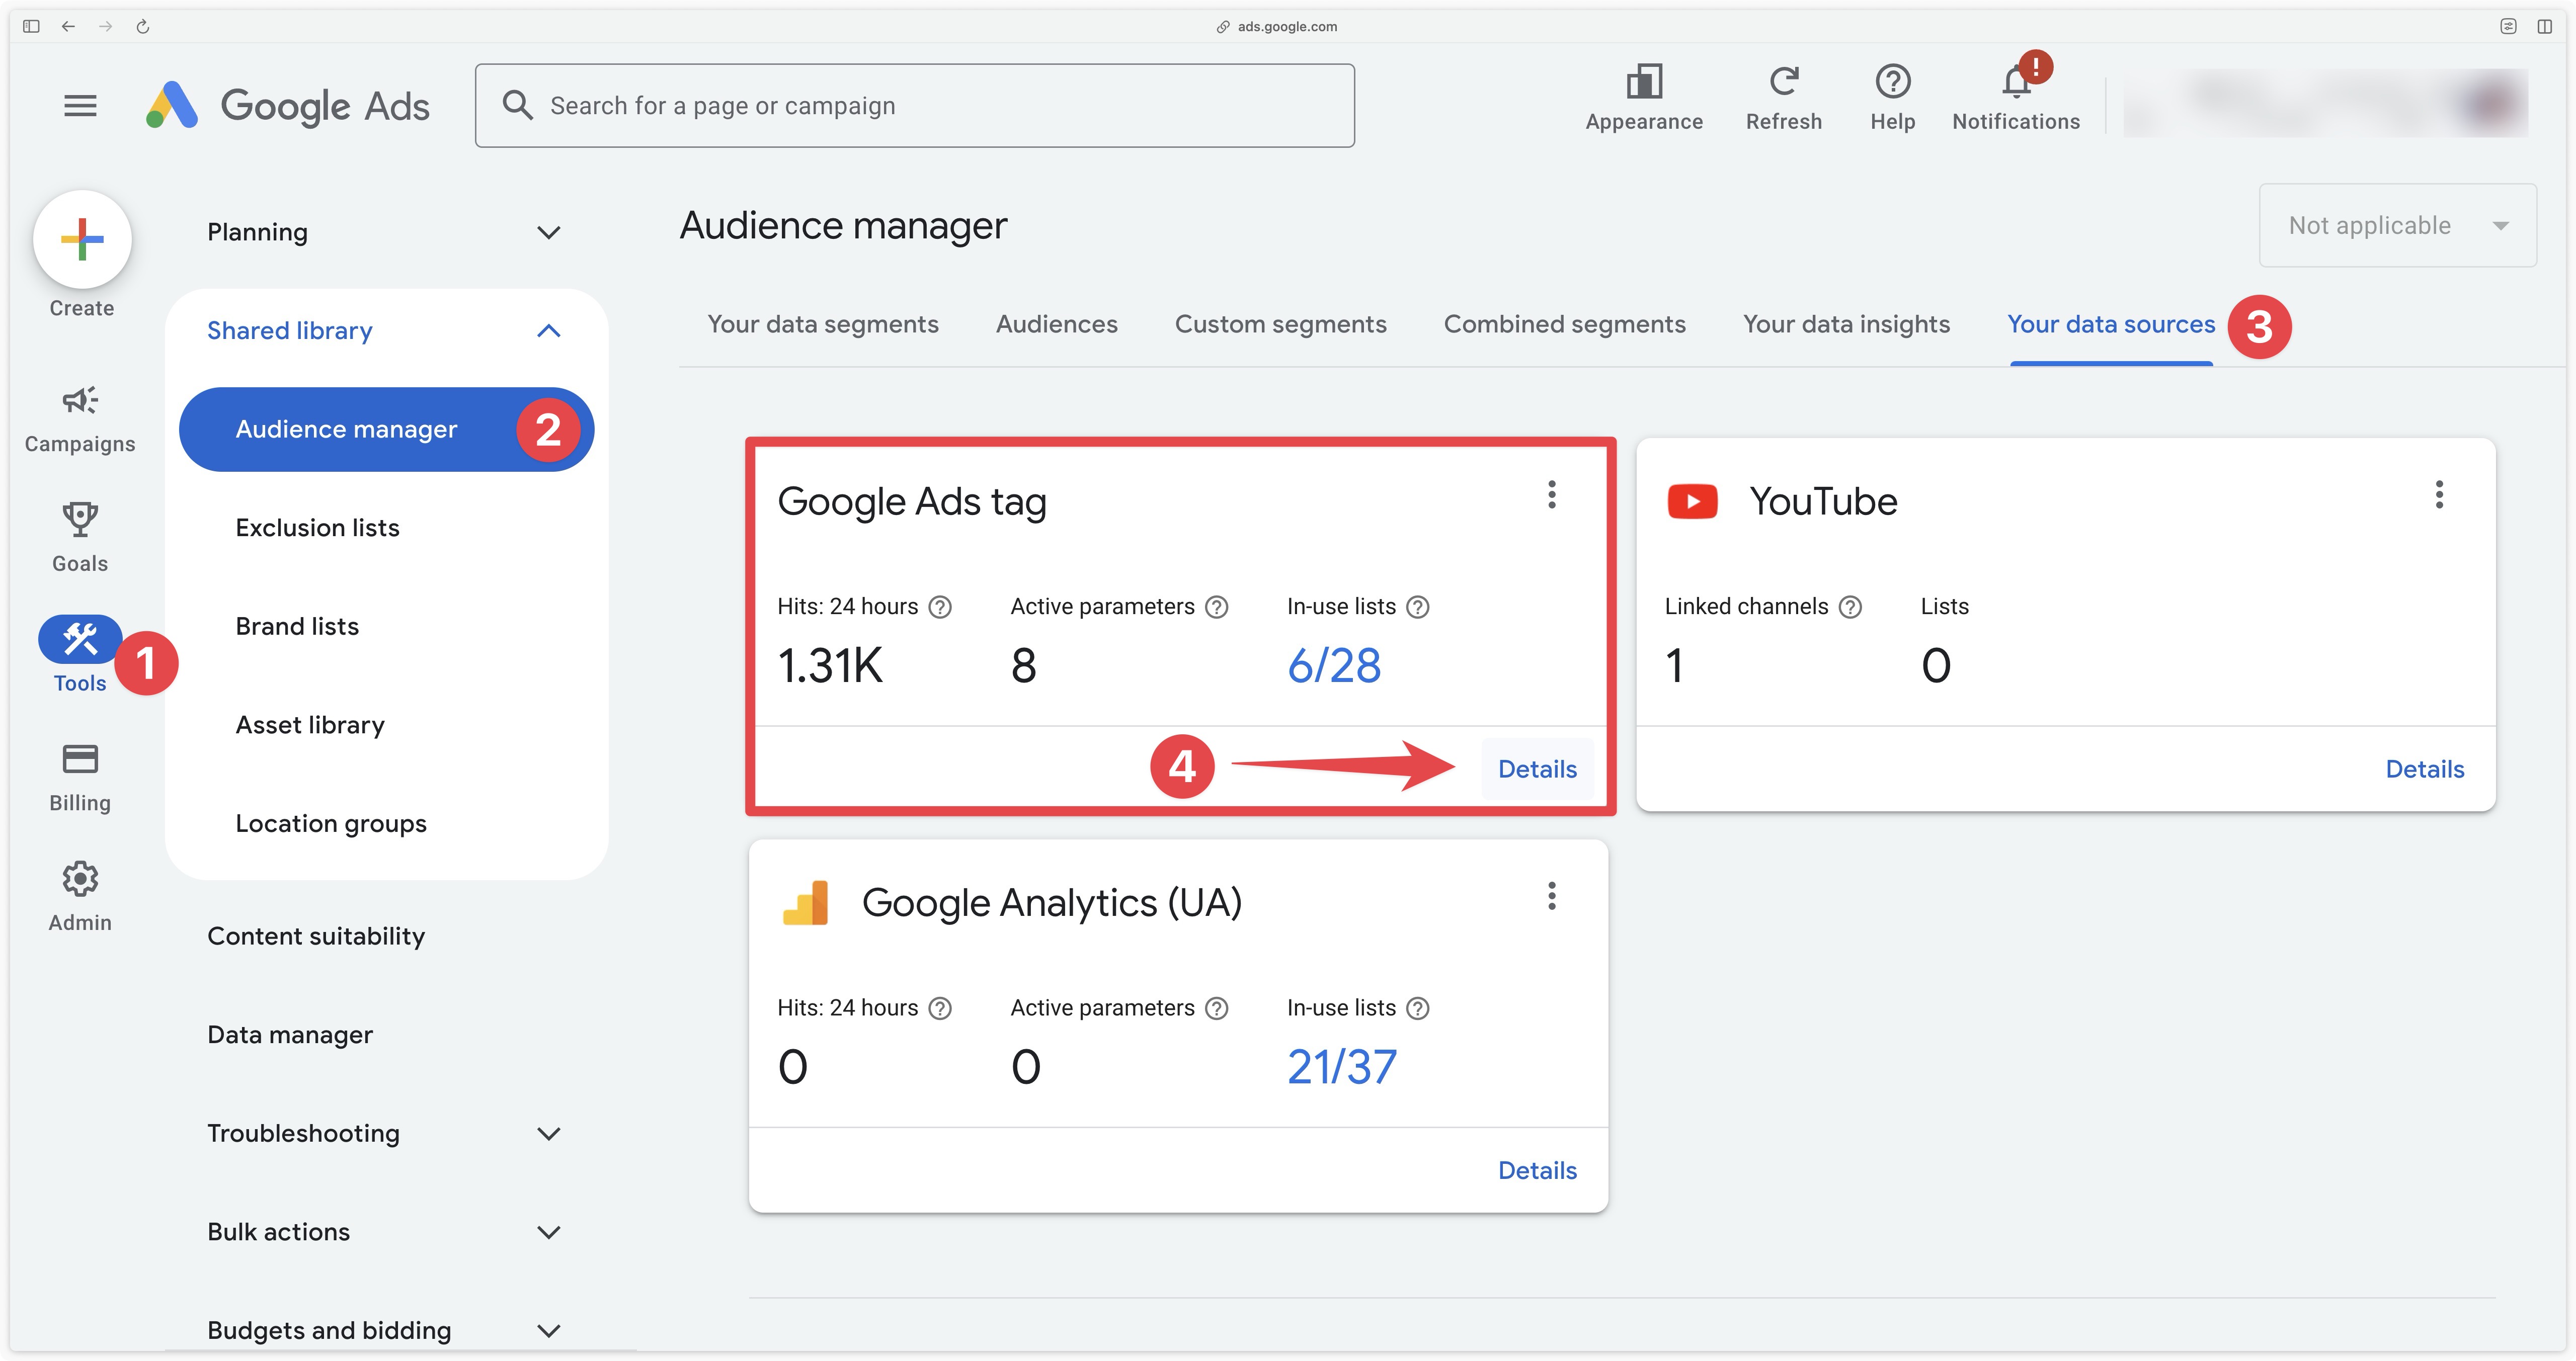
Task: Click the 1.31K hits value
Action: click(x=830, y=665)
